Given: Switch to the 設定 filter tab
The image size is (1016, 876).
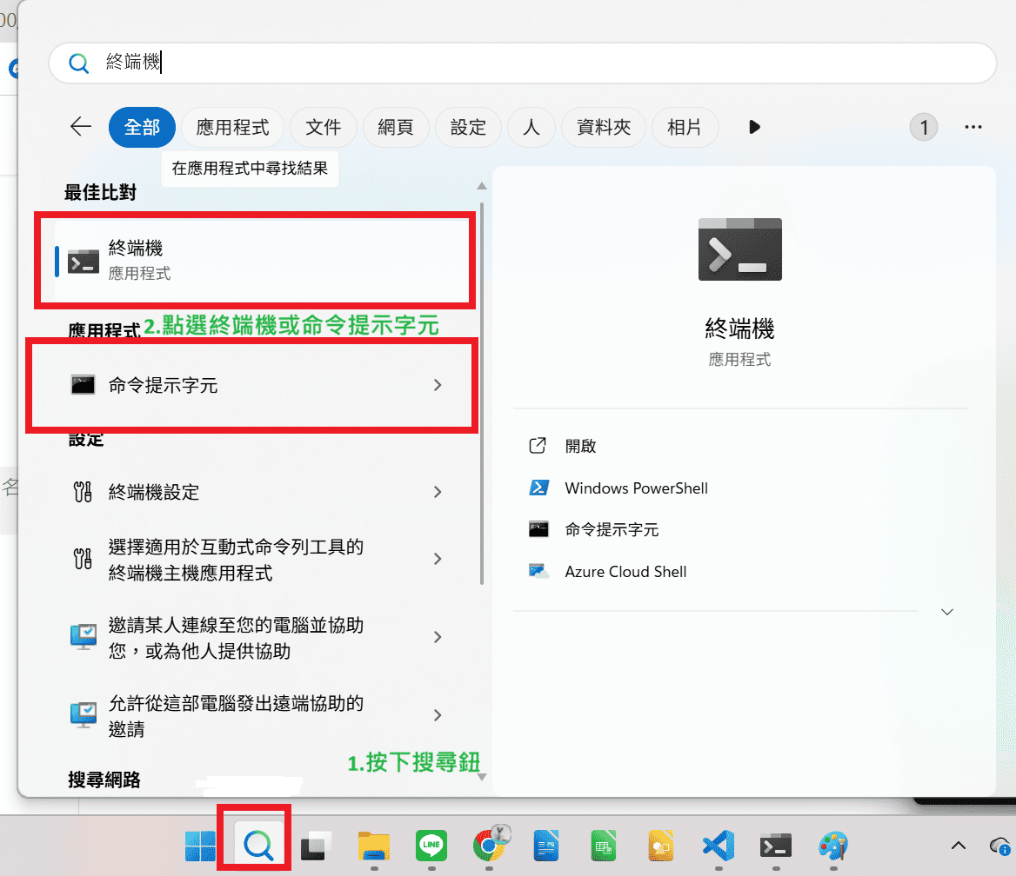Looking at the screenshot, I should [468, 128].
